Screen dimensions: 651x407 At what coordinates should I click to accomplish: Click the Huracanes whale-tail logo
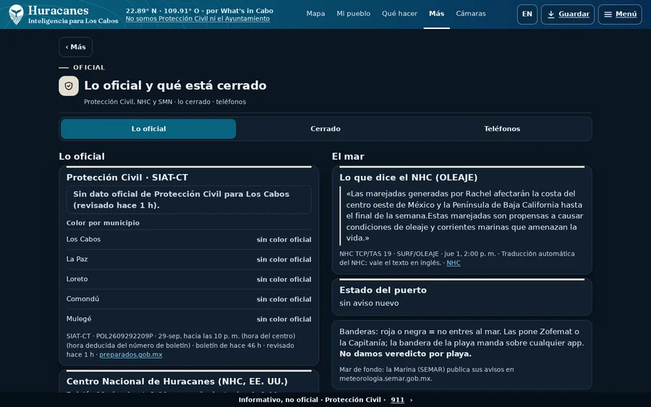(x=16, y=14)
